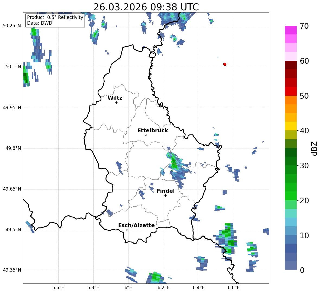
Task: Click the title 26.03.2026 09:38 UTC
Action: (146, 7)
